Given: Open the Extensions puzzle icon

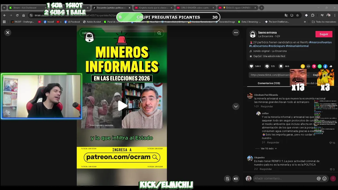Looking at the screenshot, I should (313, 15).
